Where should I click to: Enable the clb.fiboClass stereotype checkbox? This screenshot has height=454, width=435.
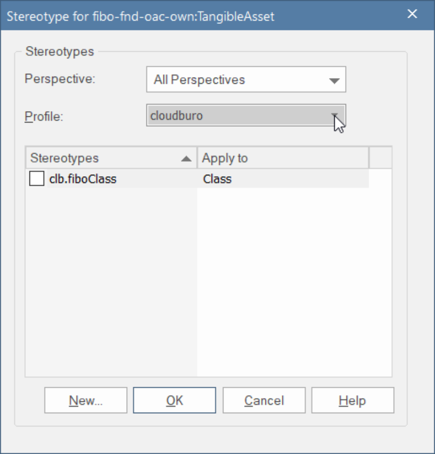coord(37,179)
